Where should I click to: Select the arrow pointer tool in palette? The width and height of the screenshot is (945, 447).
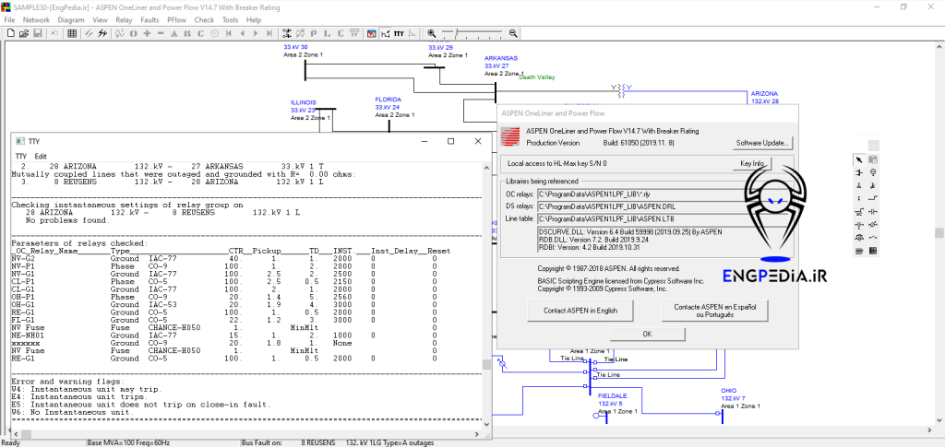tap(859, 160)
